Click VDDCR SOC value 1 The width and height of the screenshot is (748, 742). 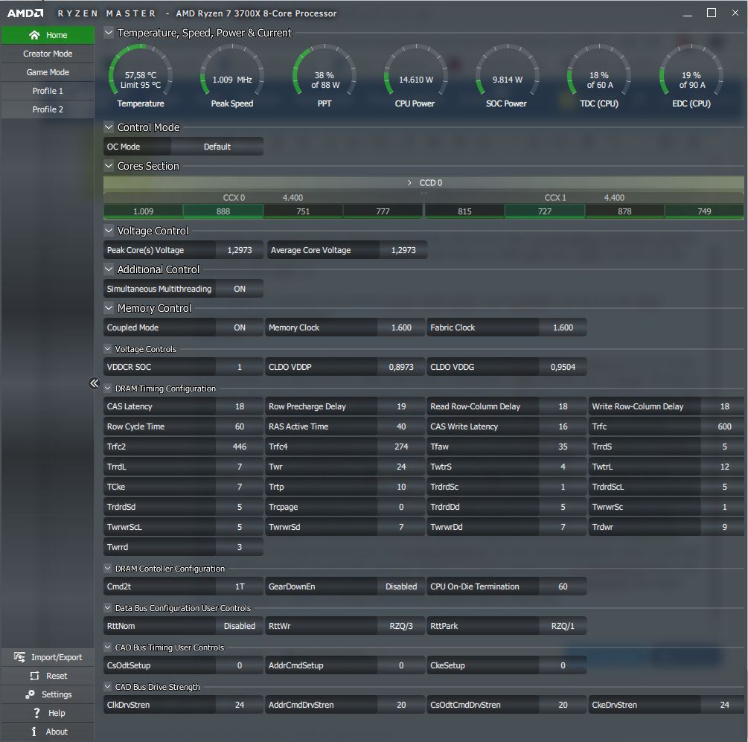(240, 367)
